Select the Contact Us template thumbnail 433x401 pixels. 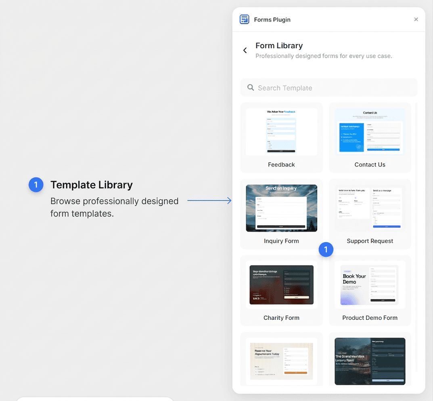pyautogui.click(x=370, y=132)
